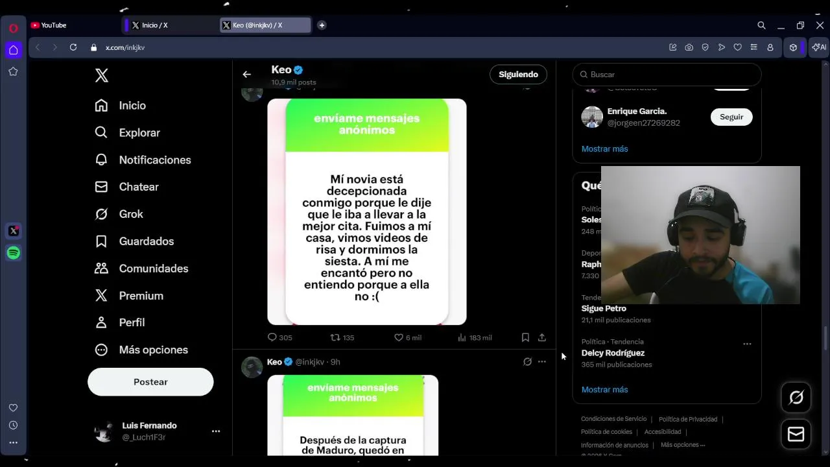The image size is (830, 467).
Task: Reload the page
Action: [x=73, y=47]
